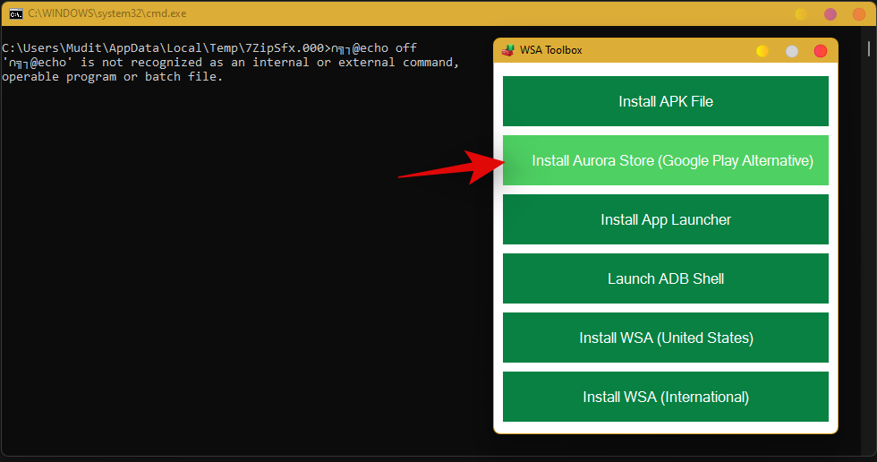Screen dimensions: 877x462
Task: Click the WSA Toolbox app icon in title bar
Action: click(508, 50)
